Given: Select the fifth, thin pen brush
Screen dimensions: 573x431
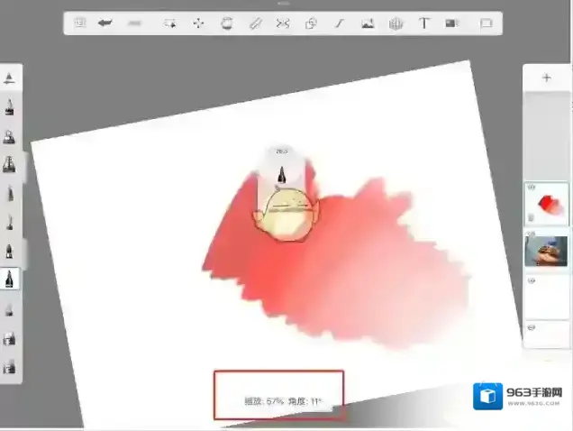Looking at the screenshot, I should (x=10, y=222).
